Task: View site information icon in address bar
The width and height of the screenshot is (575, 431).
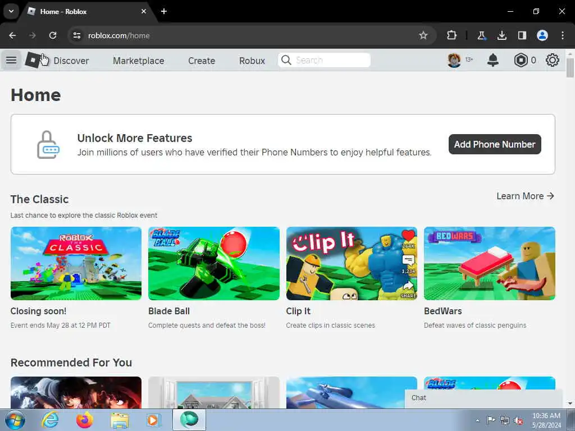Action: click(76, 35)
